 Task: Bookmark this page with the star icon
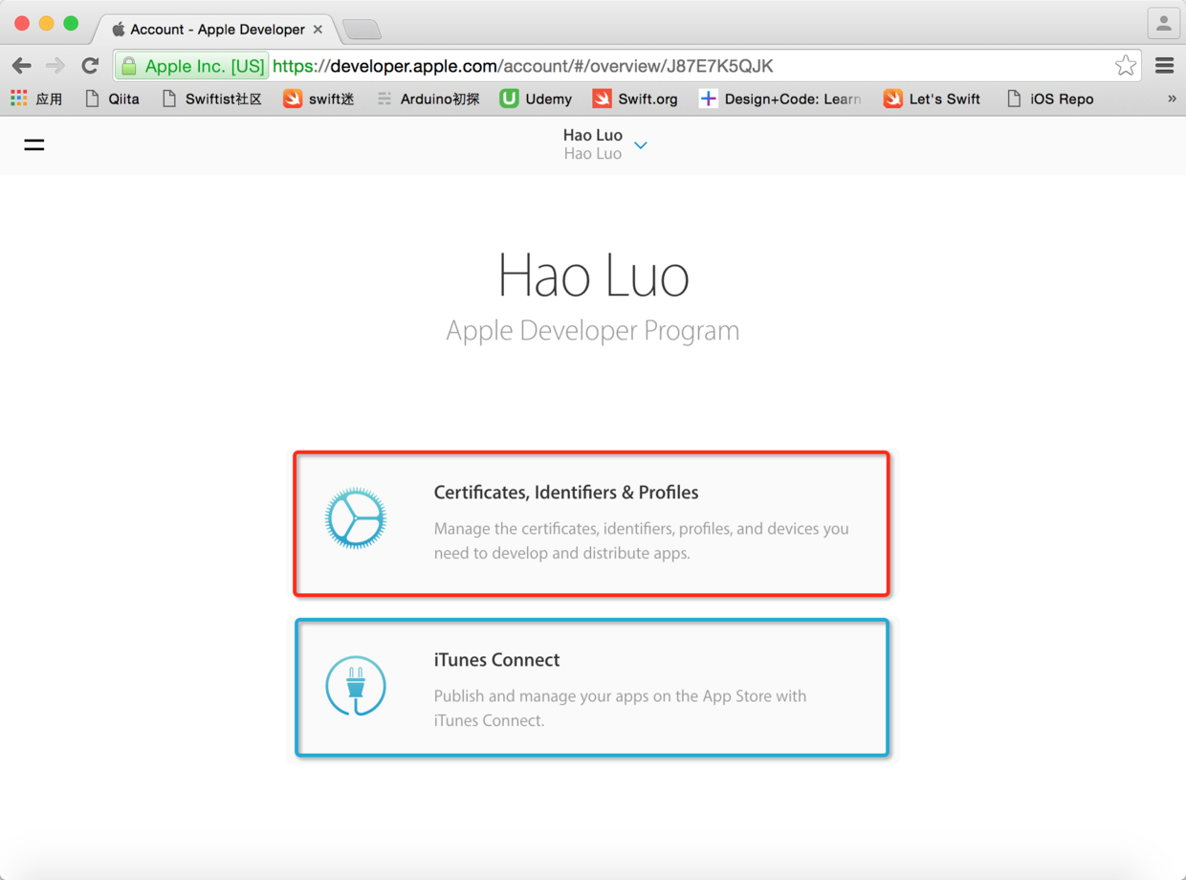tap(1126, 66)
